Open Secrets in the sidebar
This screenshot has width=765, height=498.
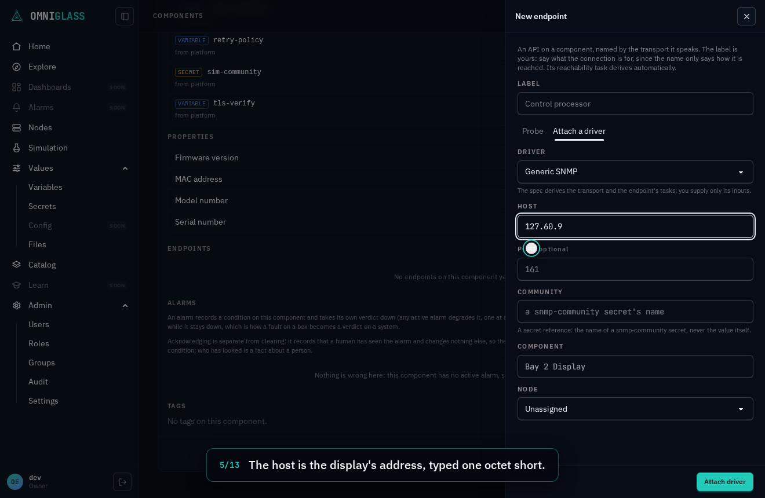pos(42,206)
